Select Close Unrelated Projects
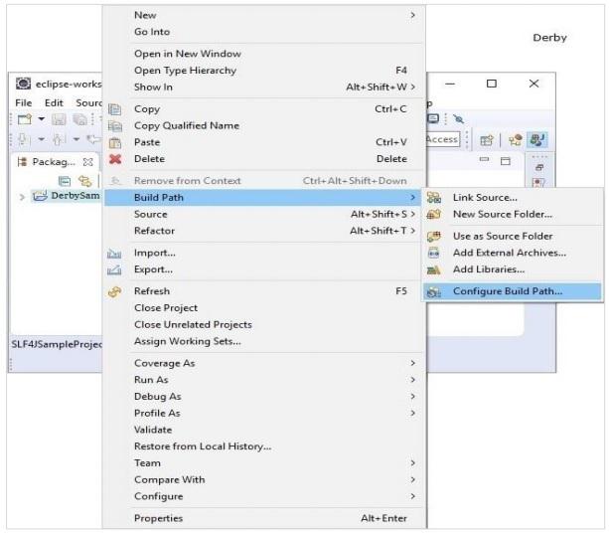This screenshot has height=534, width=609. [263, 325]
